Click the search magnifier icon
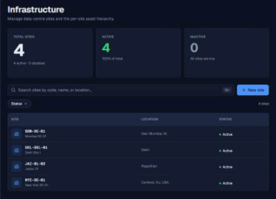This screenshot has height=199, width=276. 13,90
